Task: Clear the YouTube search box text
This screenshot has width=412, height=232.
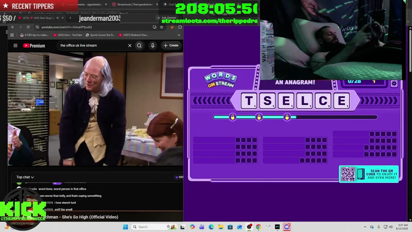Action: click(x=130, y=45)
